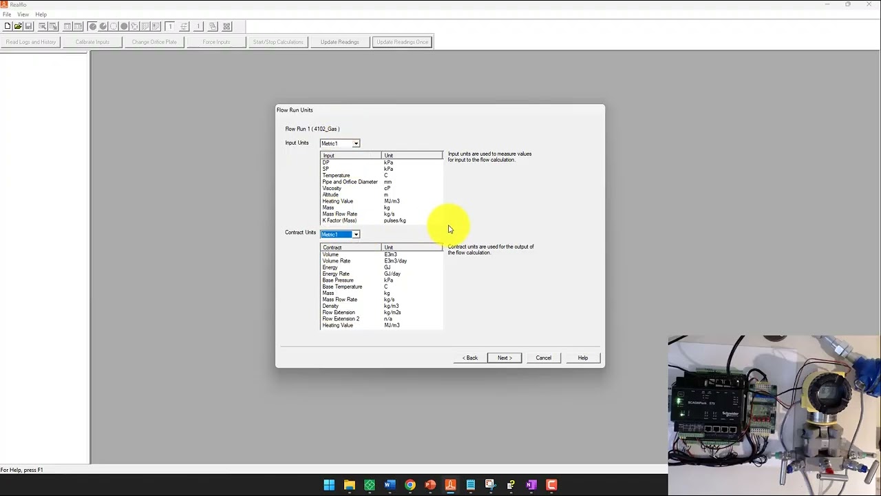
Task: Click the Contract column header
Action: point(350,247)
